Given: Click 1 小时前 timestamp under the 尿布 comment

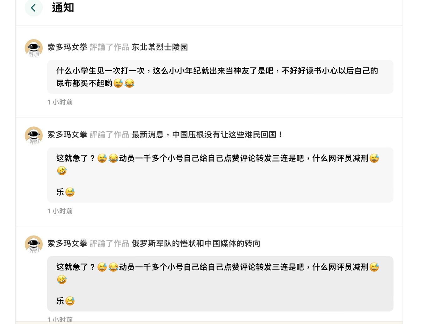Looking at the screenshot, I should coord(60,102).
